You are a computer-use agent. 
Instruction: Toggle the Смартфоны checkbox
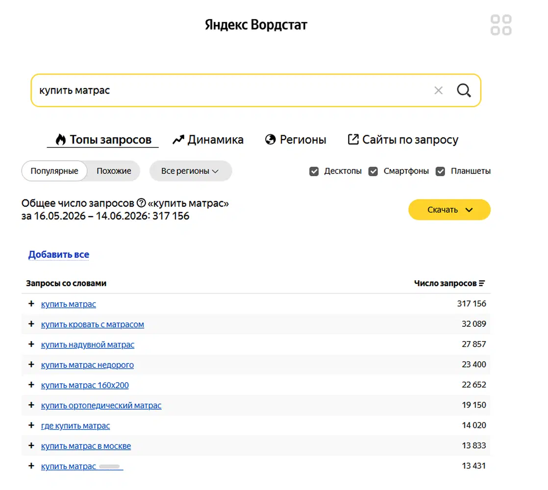point(373,171)
